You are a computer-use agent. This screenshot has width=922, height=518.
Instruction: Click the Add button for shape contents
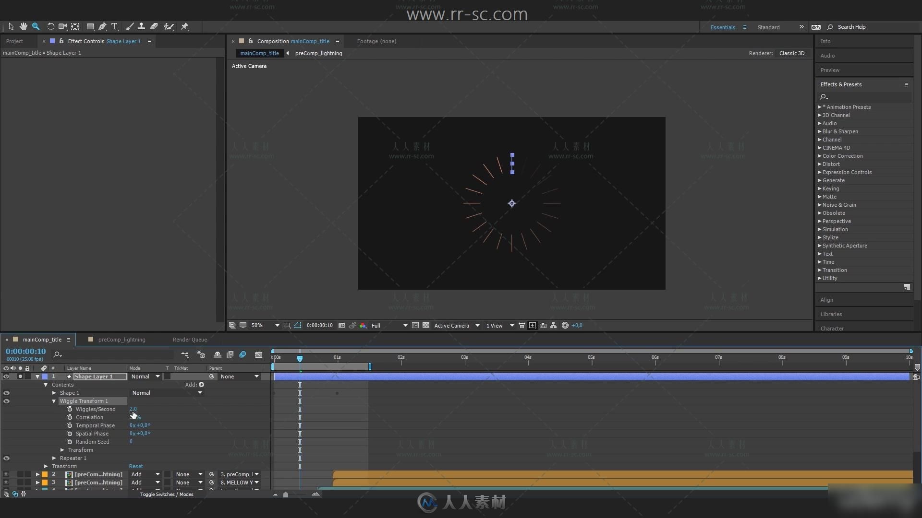pos(202,385)
